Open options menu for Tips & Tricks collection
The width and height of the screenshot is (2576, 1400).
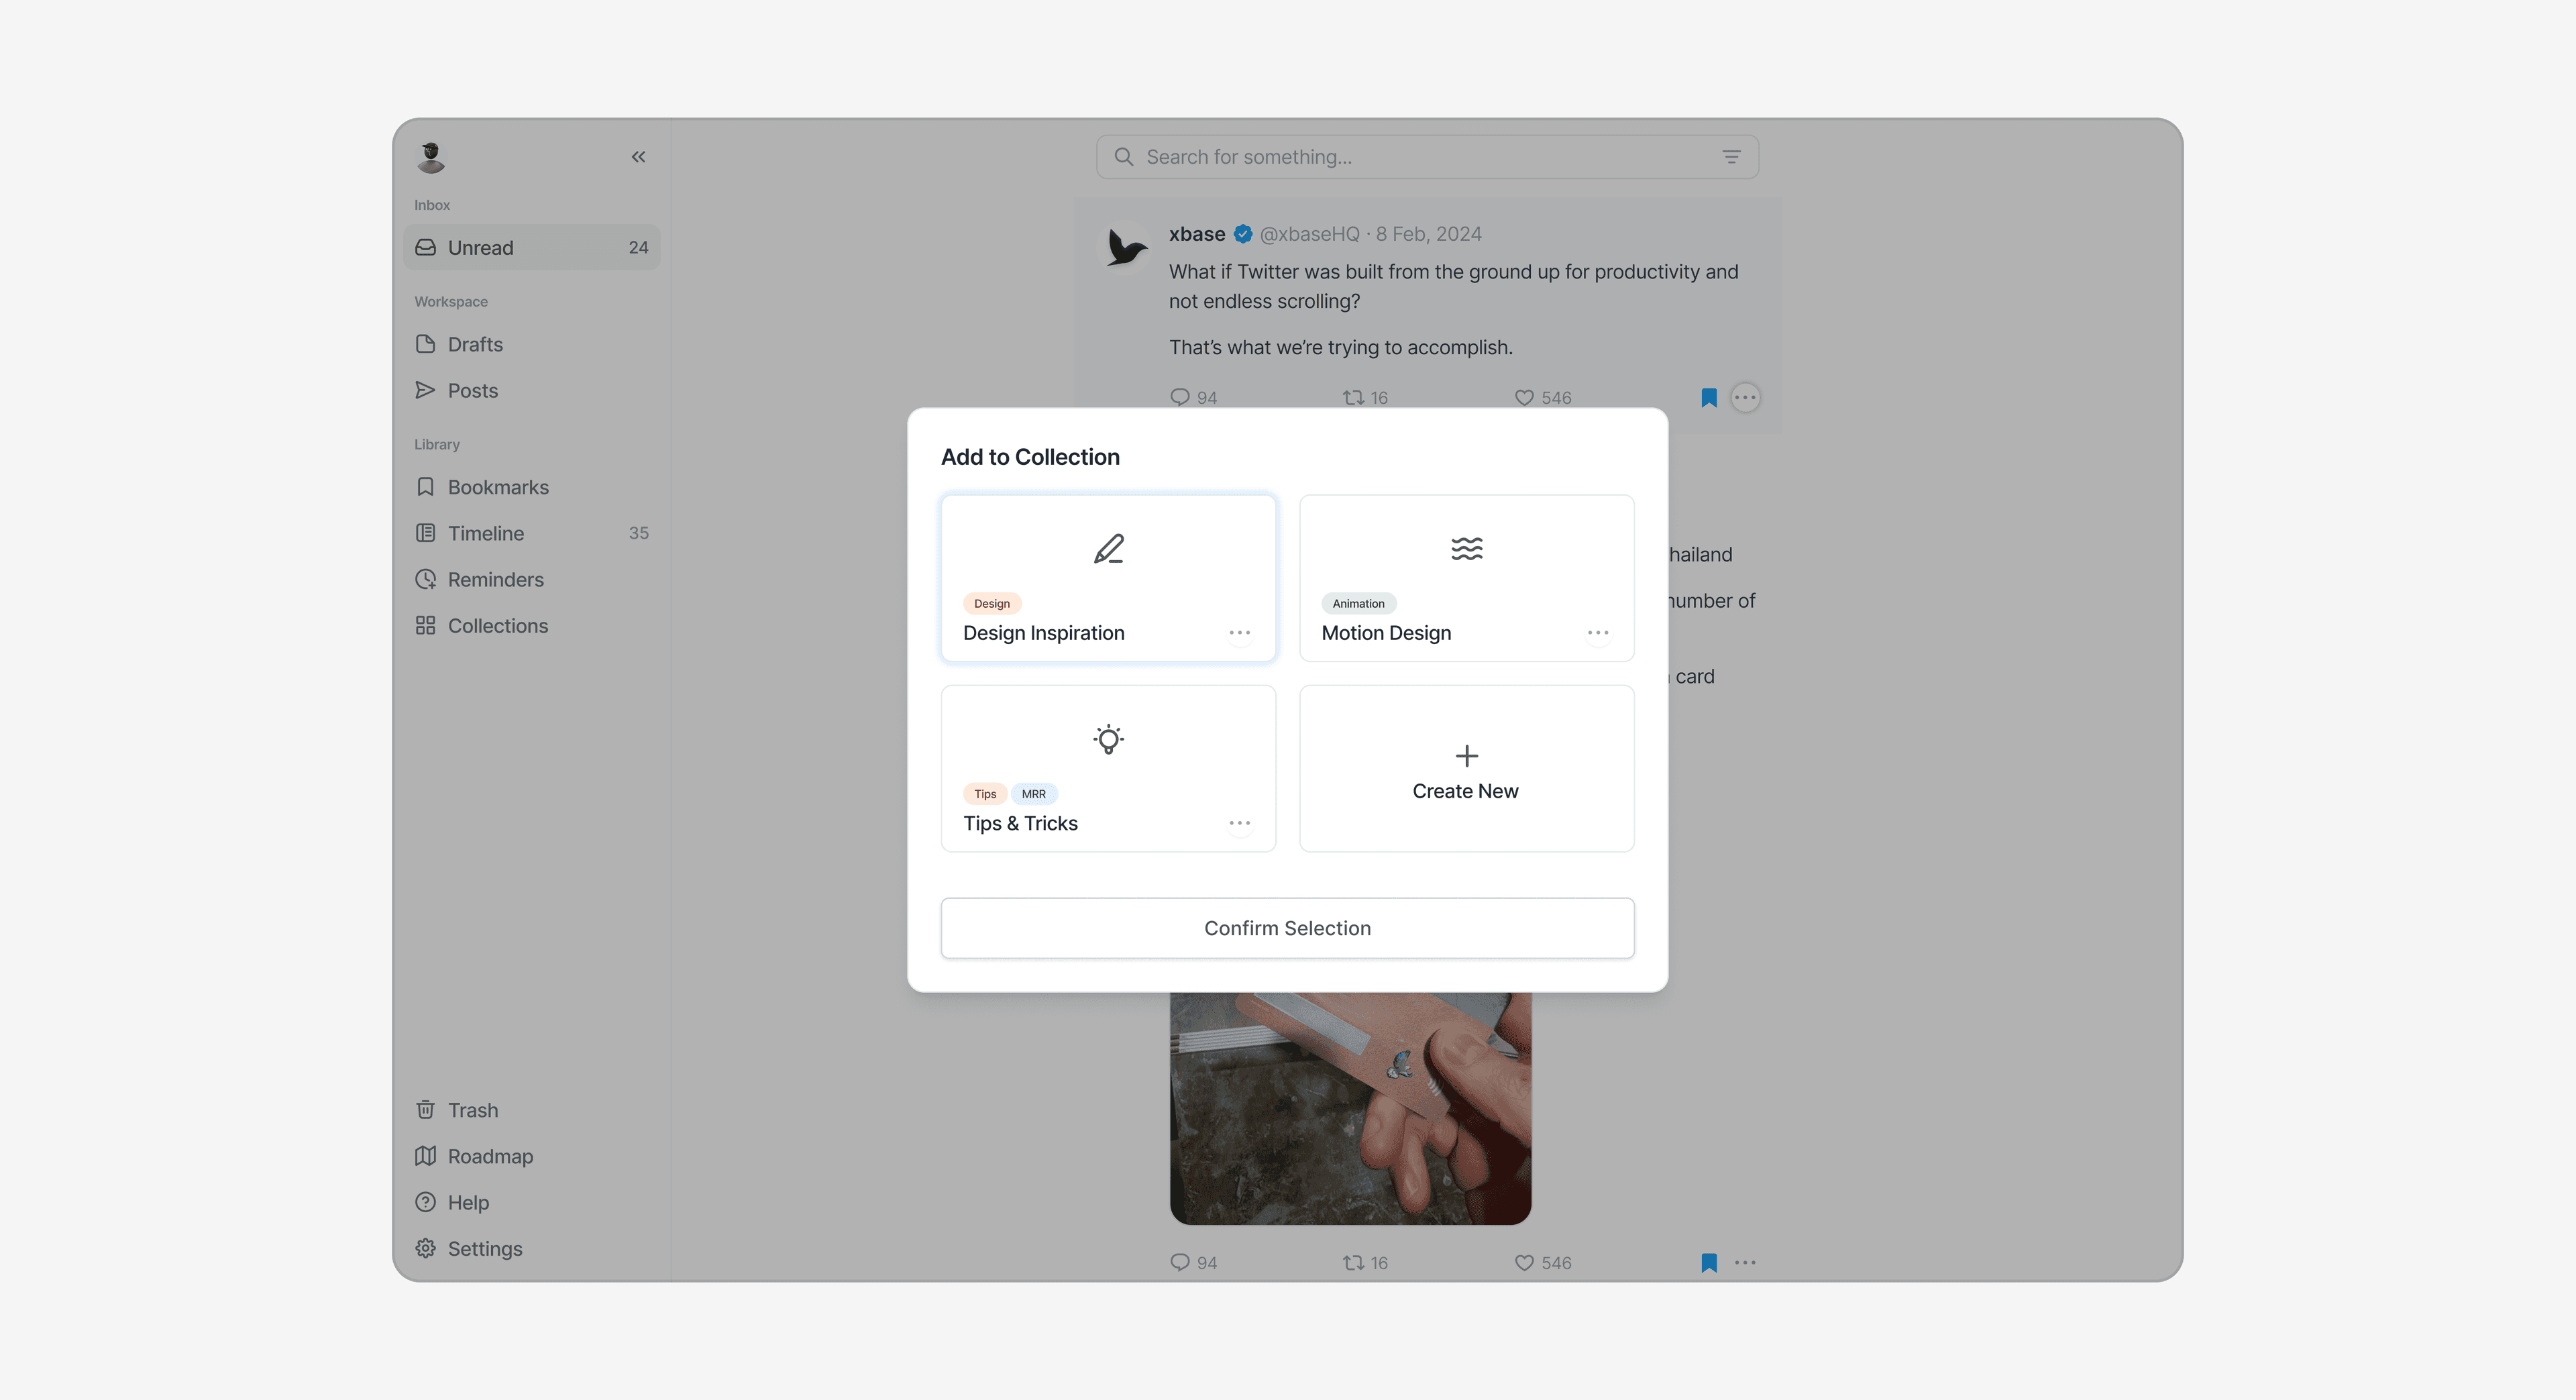1240,822
